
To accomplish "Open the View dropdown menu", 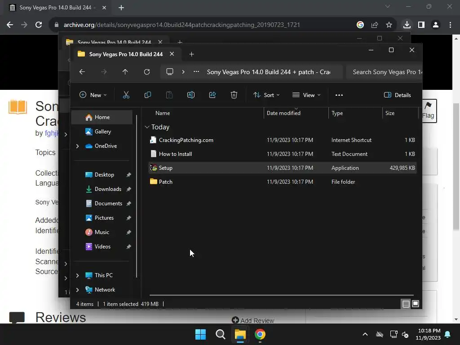I will tap(306, 95).
